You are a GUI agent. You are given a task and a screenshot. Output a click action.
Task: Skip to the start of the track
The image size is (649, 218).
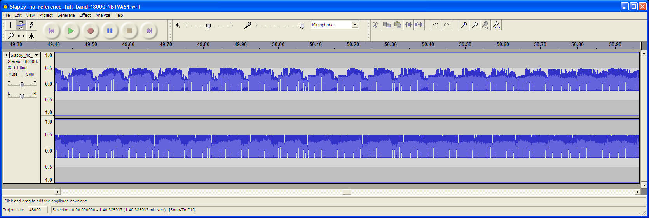pyautogui.click(x=52, y=31)
